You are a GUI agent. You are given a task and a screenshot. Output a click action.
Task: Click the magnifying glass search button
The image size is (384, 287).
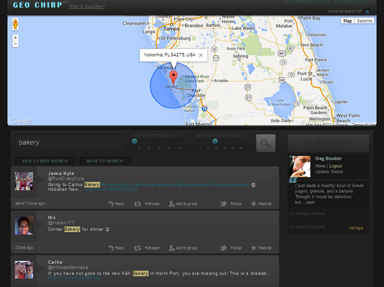pos(266,143)
